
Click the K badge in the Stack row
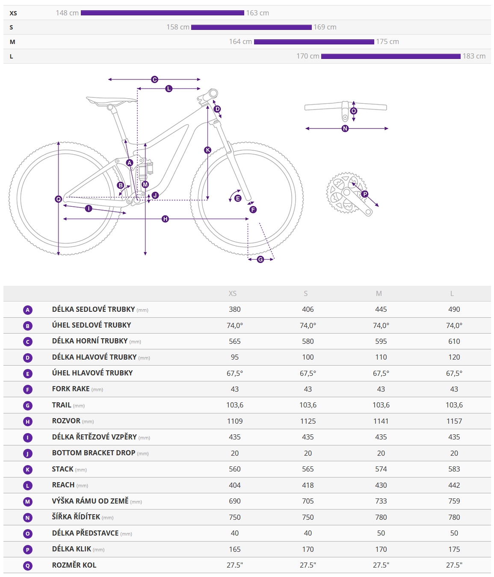(28, 470)
